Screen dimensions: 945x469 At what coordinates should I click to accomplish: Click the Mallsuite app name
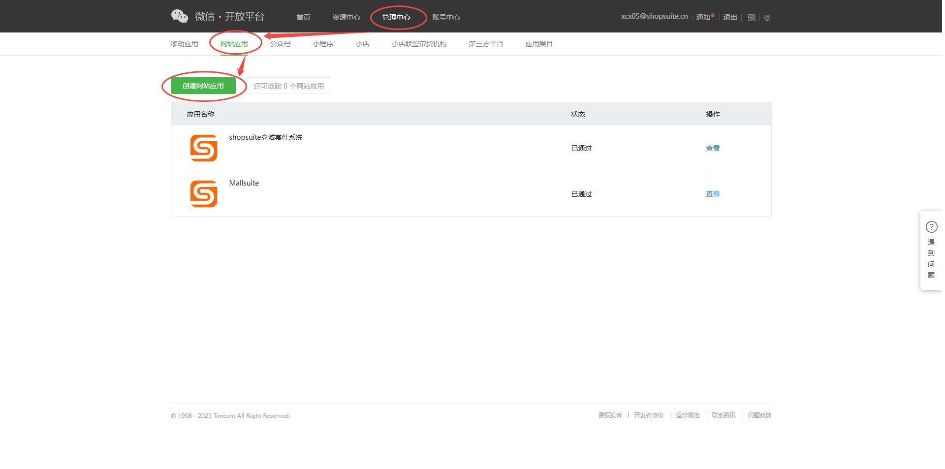[244, 183]
